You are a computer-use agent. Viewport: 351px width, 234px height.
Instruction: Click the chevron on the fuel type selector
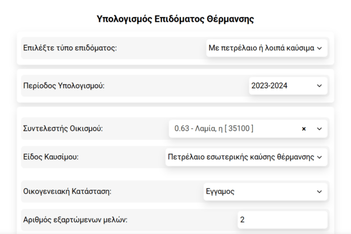coord(319,157)
